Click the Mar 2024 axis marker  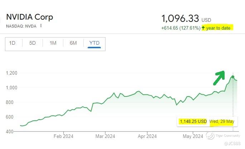pyautogui.click(x=105, y=136)
